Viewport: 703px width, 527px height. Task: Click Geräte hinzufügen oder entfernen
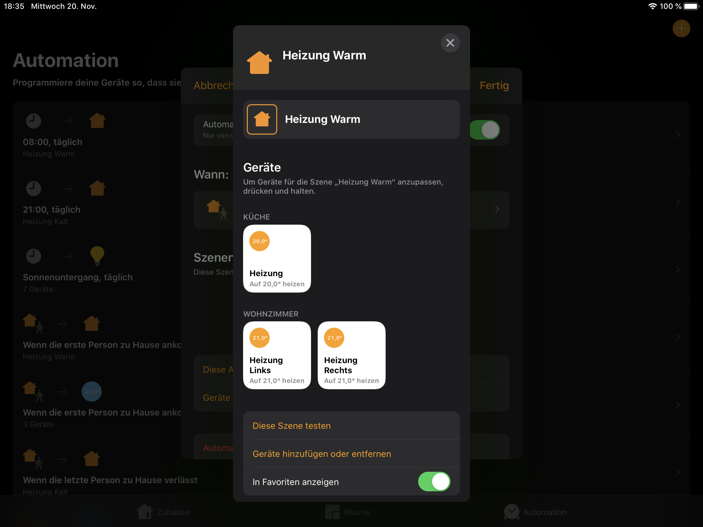[x=321, y=454]
